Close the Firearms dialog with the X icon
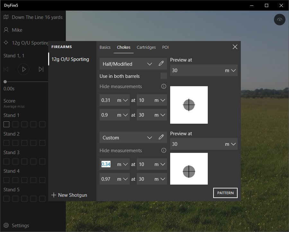 tap(235, 47)
